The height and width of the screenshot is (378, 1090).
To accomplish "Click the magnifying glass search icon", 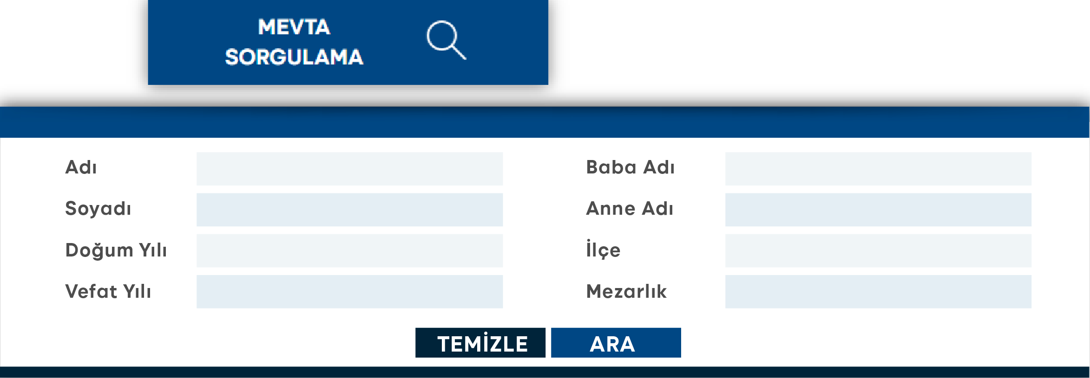I will point(446,40).
